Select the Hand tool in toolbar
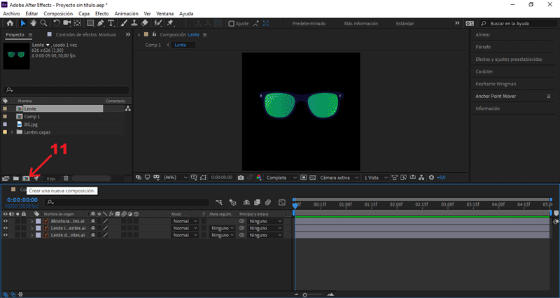Viewport: 560px width, 298px height. pyautogui.click(x=32, y=23)
